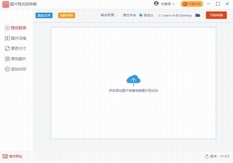
Task: Click the output path field showing Desktop
Action: tap(175, 15)
